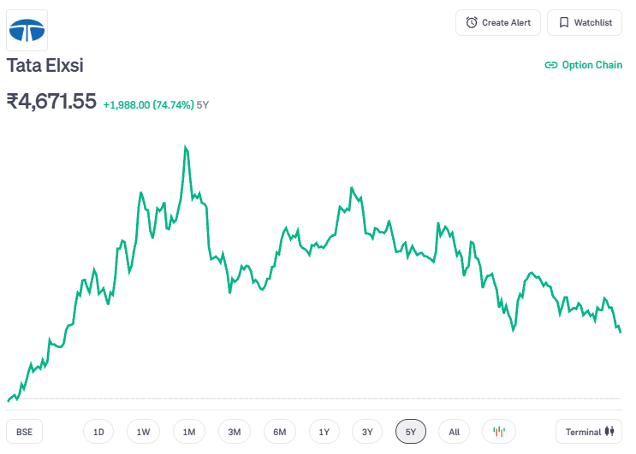
Task: Open the Option Chain link
Action: [x=583, y=65]
